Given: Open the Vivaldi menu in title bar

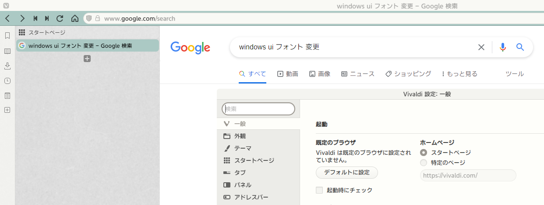Looking at the screenshot, I should pos(5,6).
